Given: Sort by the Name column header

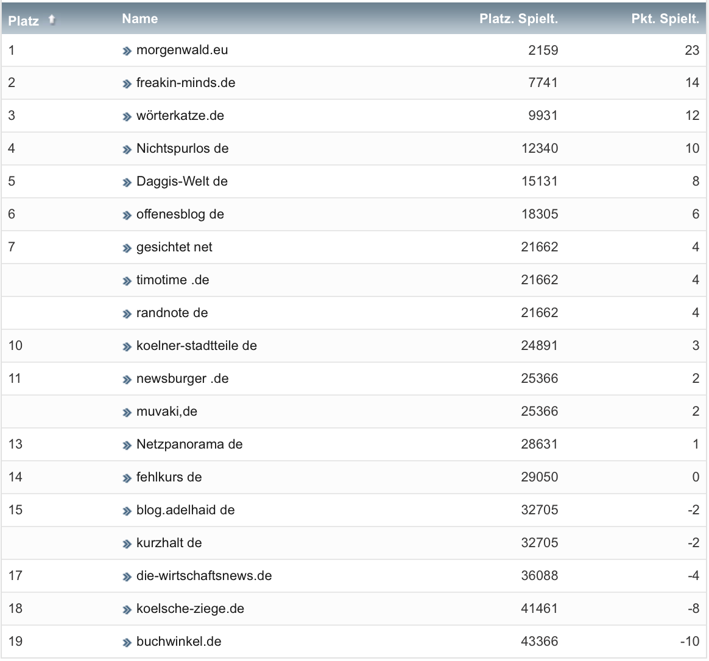Looking at the screenshot, I should [x=139, y=18].
